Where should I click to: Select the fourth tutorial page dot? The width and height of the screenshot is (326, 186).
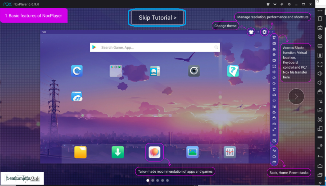(x=163, y=180)
